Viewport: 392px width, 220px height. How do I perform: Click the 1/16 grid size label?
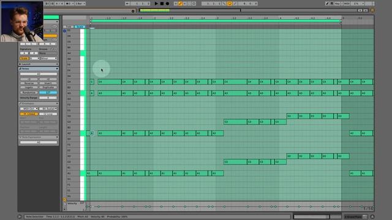pyautogui.click(x=368, y=208)
